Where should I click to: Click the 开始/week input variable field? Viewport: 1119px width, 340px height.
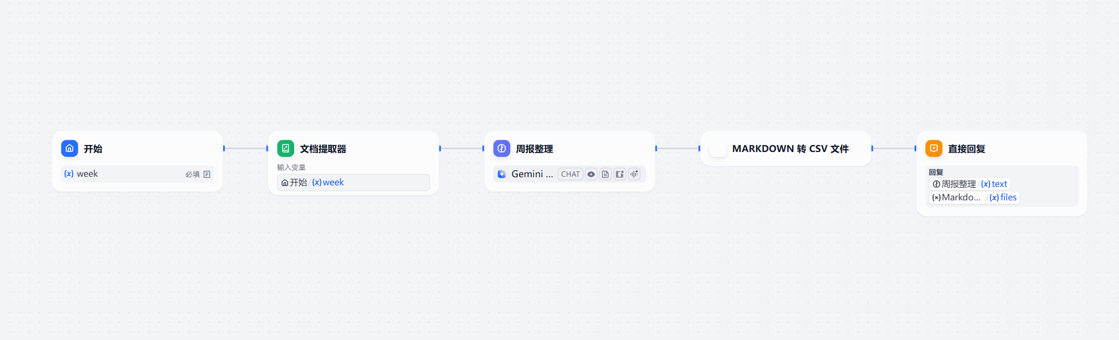[x=354, y=183]
